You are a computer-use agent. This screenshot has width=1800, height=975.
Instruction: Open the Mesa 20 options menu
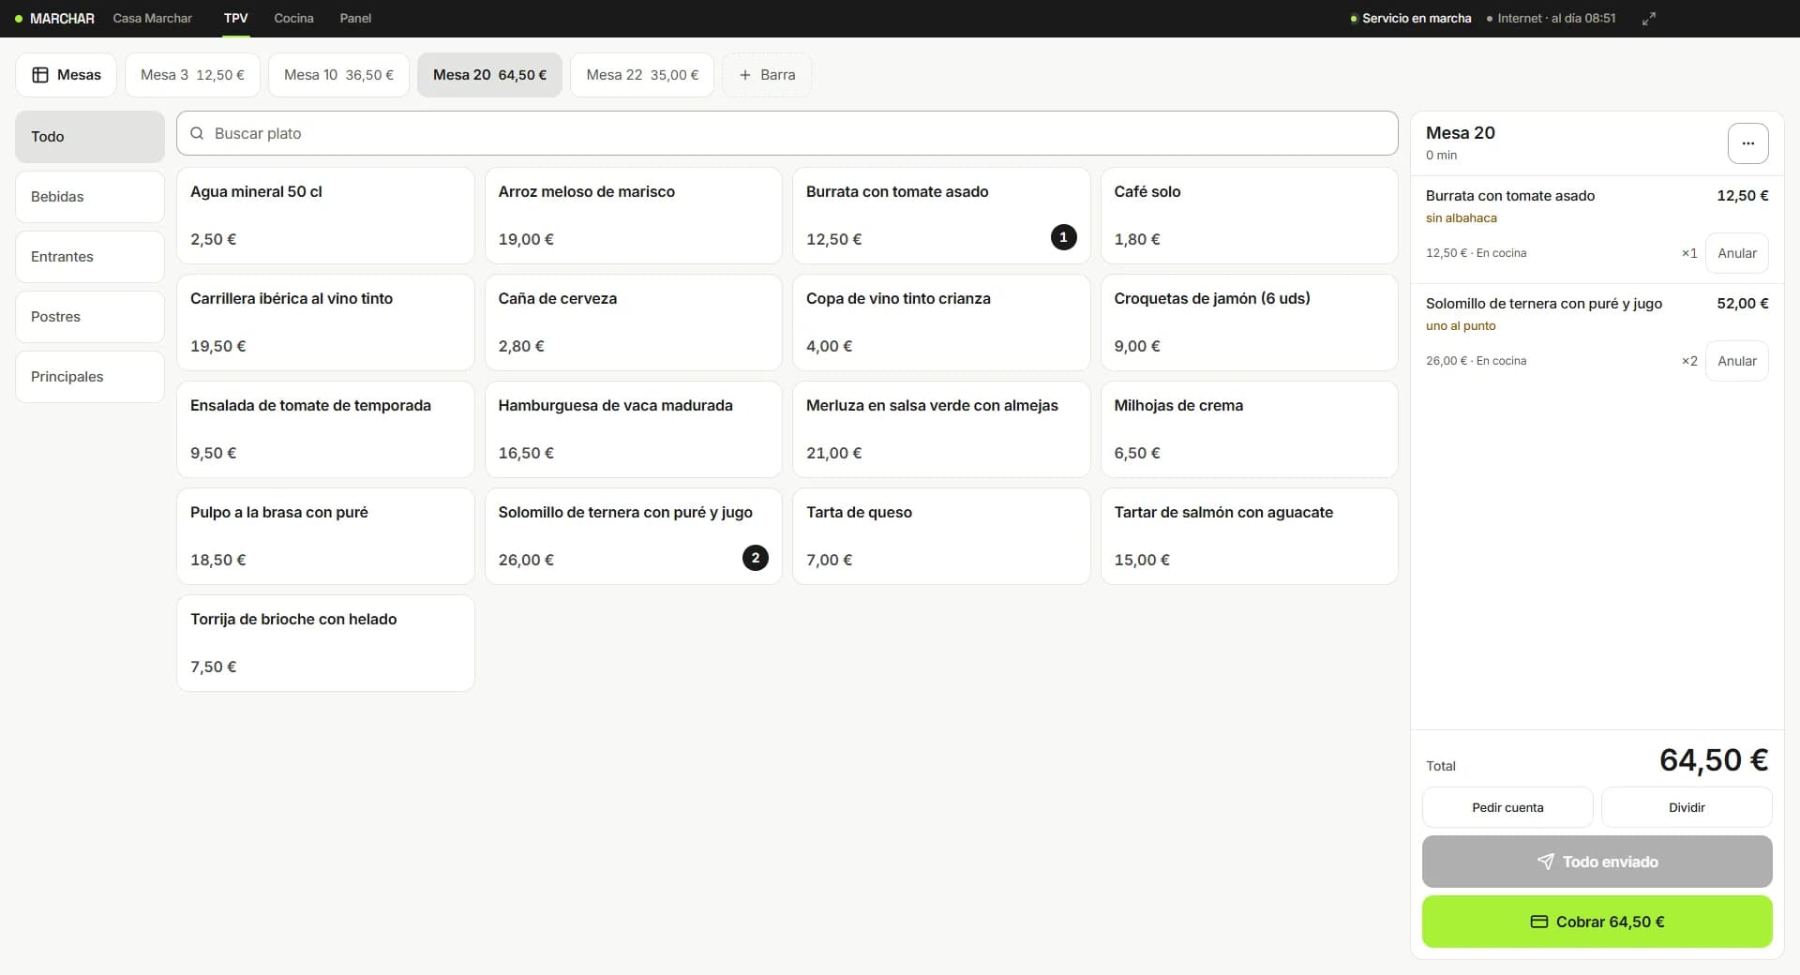point(1747,143)
